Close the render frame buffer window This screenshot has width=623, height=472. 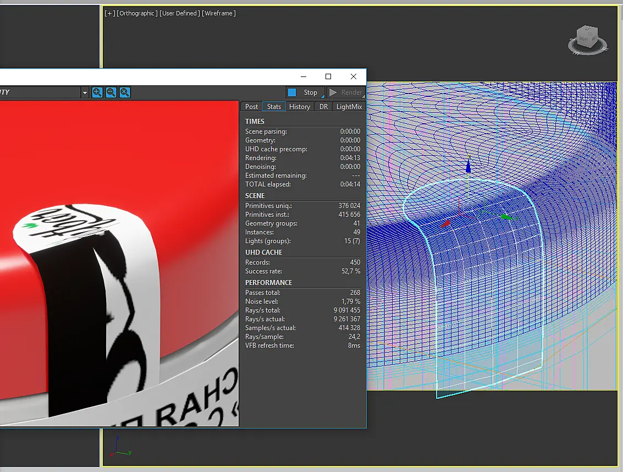(x=353, y=76)
